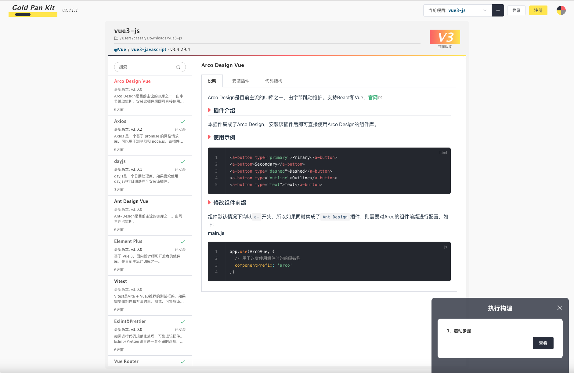Screen dimensions: 574x373
Task: Click the 查看 button in build panel
Action: point(543,343)
